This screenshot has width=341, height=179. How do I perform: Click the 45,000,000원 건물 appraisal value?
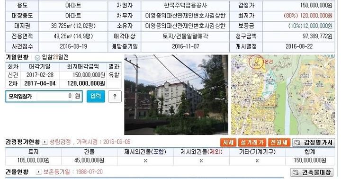coord(89,161)
